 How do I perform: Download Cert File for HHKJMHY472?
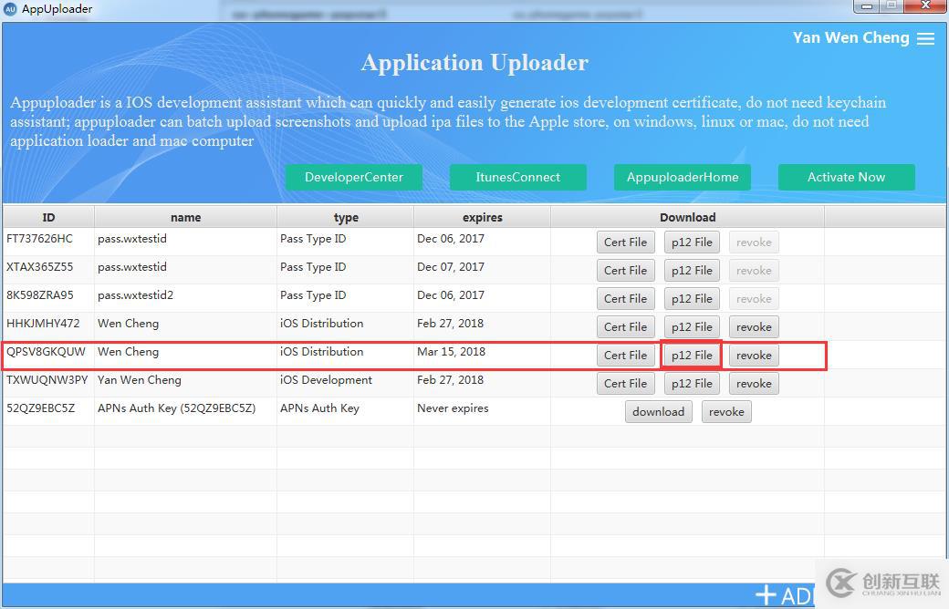[625, 327]
